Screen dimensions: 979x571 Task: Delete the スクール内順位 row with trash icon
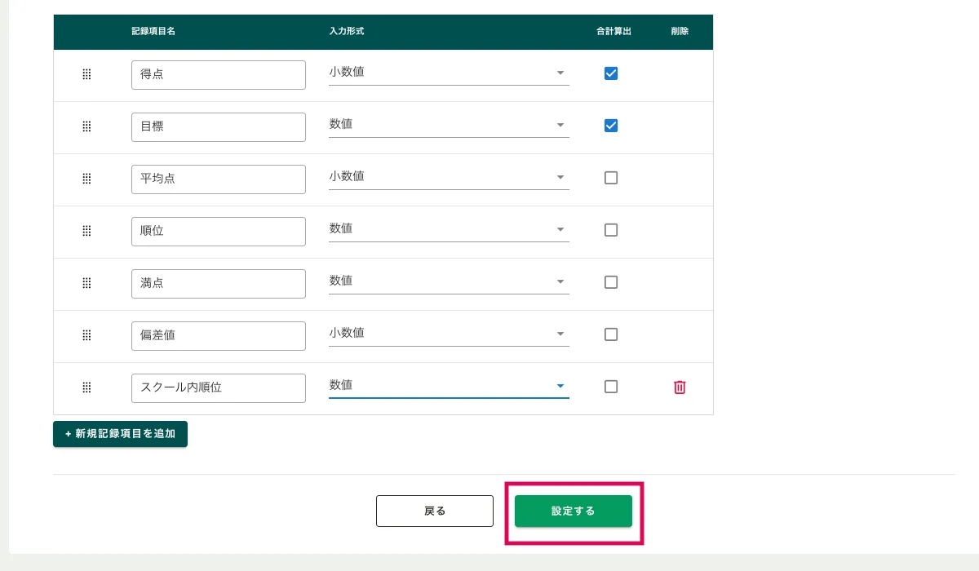pyautogui.click(x=679, y=387)
